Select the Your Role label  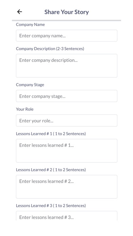click(x=25, y=109)
